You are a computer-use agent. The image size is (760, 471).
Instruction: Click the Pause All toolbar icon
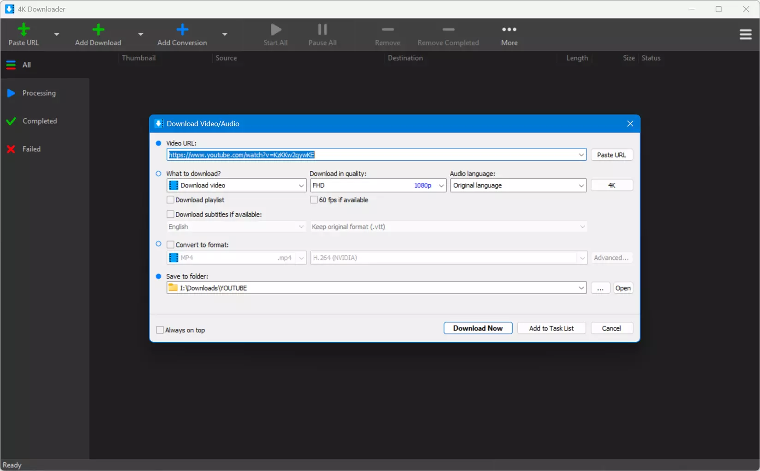(x=323, y=30)
